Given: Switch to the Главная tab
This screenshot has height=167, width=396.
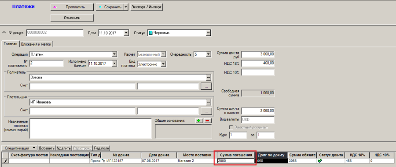Looking at the screenshot, I should 11,44.
